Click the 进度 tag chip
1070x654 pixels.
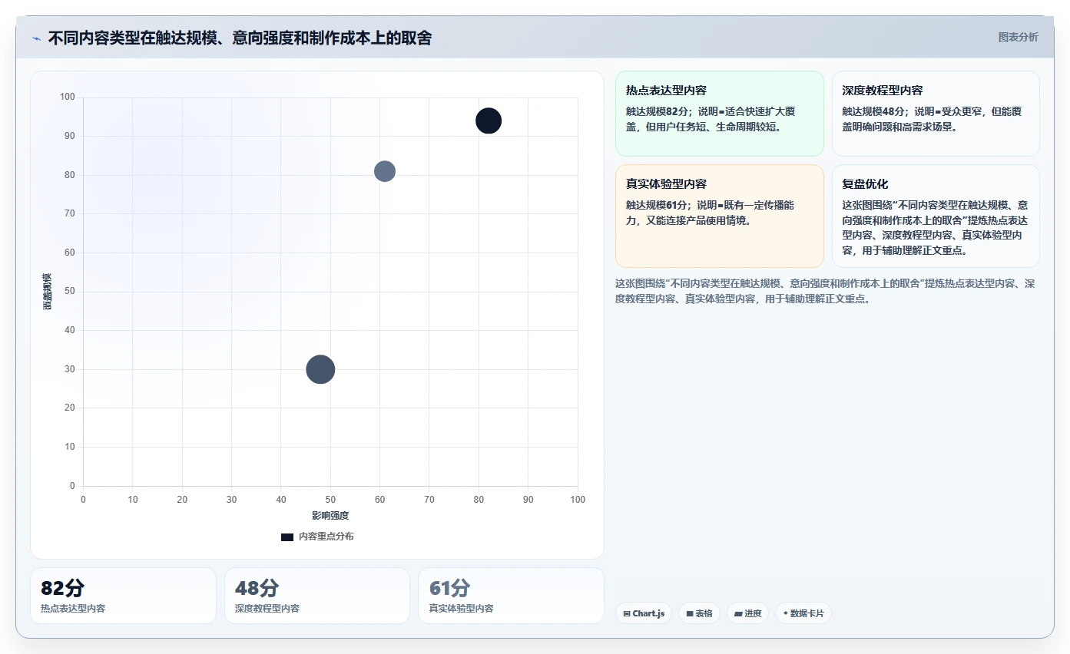pos(747,613)
